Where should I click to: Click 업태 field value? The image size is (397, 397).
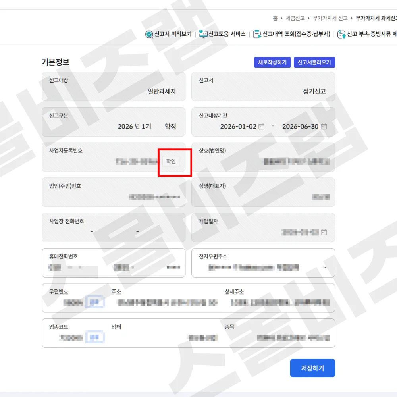click(x=203, y=338)
